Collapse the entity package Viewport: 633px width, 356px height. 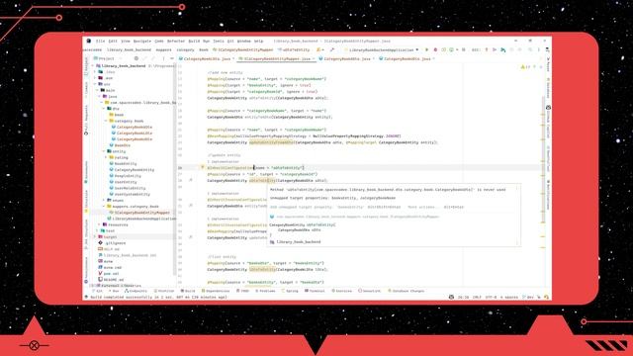coord(104,151)
